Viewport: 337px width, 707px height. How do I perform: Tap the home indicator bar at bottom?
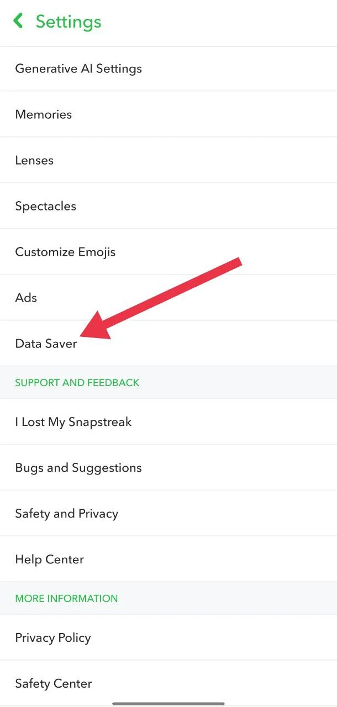pos(168,703)
